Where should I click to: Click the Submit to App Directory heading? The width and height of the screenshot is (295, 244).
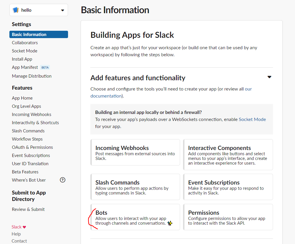(x=29, y=196)
